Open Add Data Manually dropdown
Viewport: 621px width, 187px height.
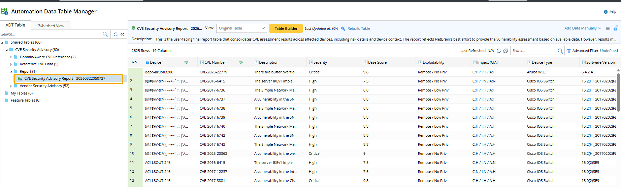click(583, 28)
